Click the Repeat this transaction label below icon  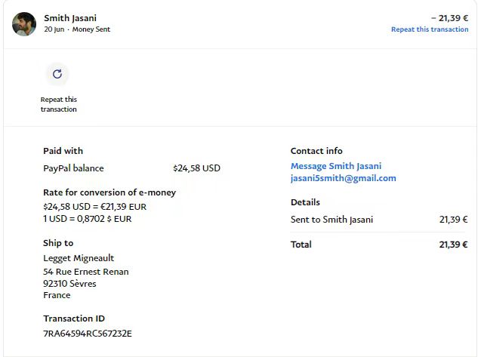59,104
